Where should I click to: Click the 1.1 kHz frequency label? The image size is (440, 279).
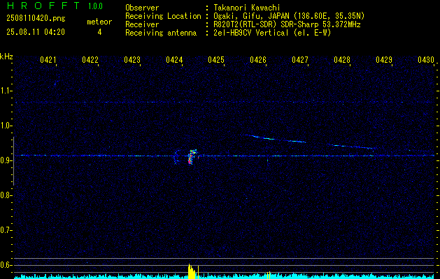[6, 91]
